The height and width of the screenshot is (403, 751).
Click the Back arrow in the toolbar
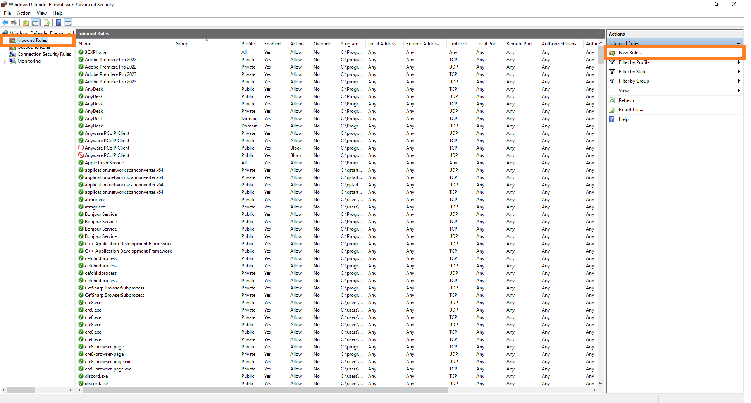5,22
